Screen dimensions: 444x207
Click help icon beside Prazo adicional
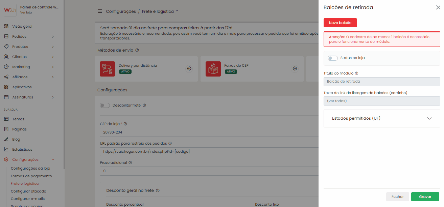point(130,162)
